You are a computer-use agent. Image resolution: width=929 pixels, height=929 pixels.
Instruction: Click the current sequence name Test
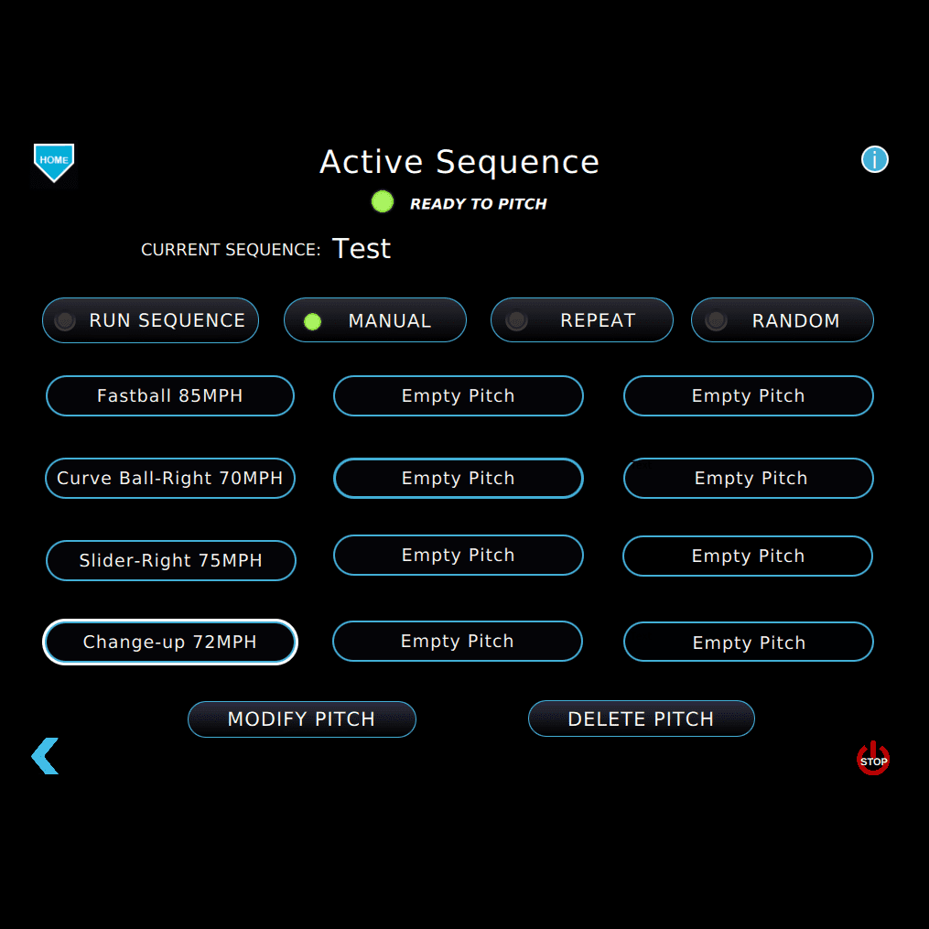(362, 249)
